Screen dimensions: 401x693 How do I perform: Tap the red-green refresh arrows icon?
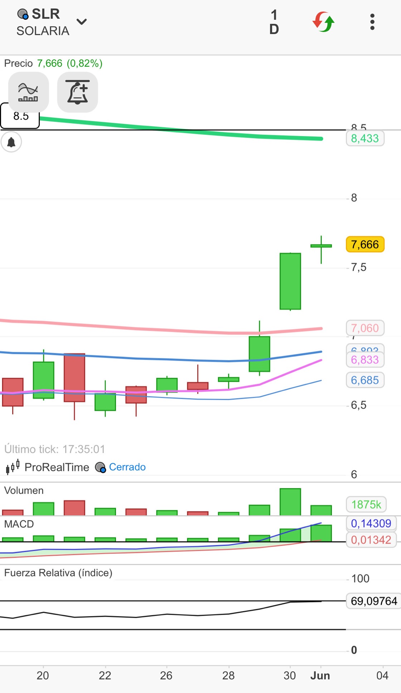(323, 22)
